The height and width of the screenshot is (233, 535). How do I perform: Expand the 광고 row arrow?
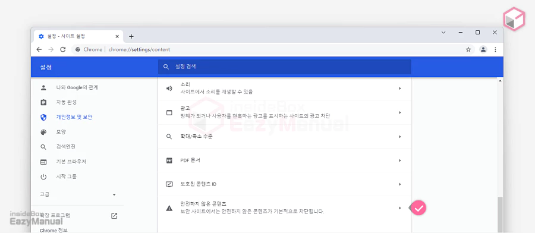click(399, 112)
